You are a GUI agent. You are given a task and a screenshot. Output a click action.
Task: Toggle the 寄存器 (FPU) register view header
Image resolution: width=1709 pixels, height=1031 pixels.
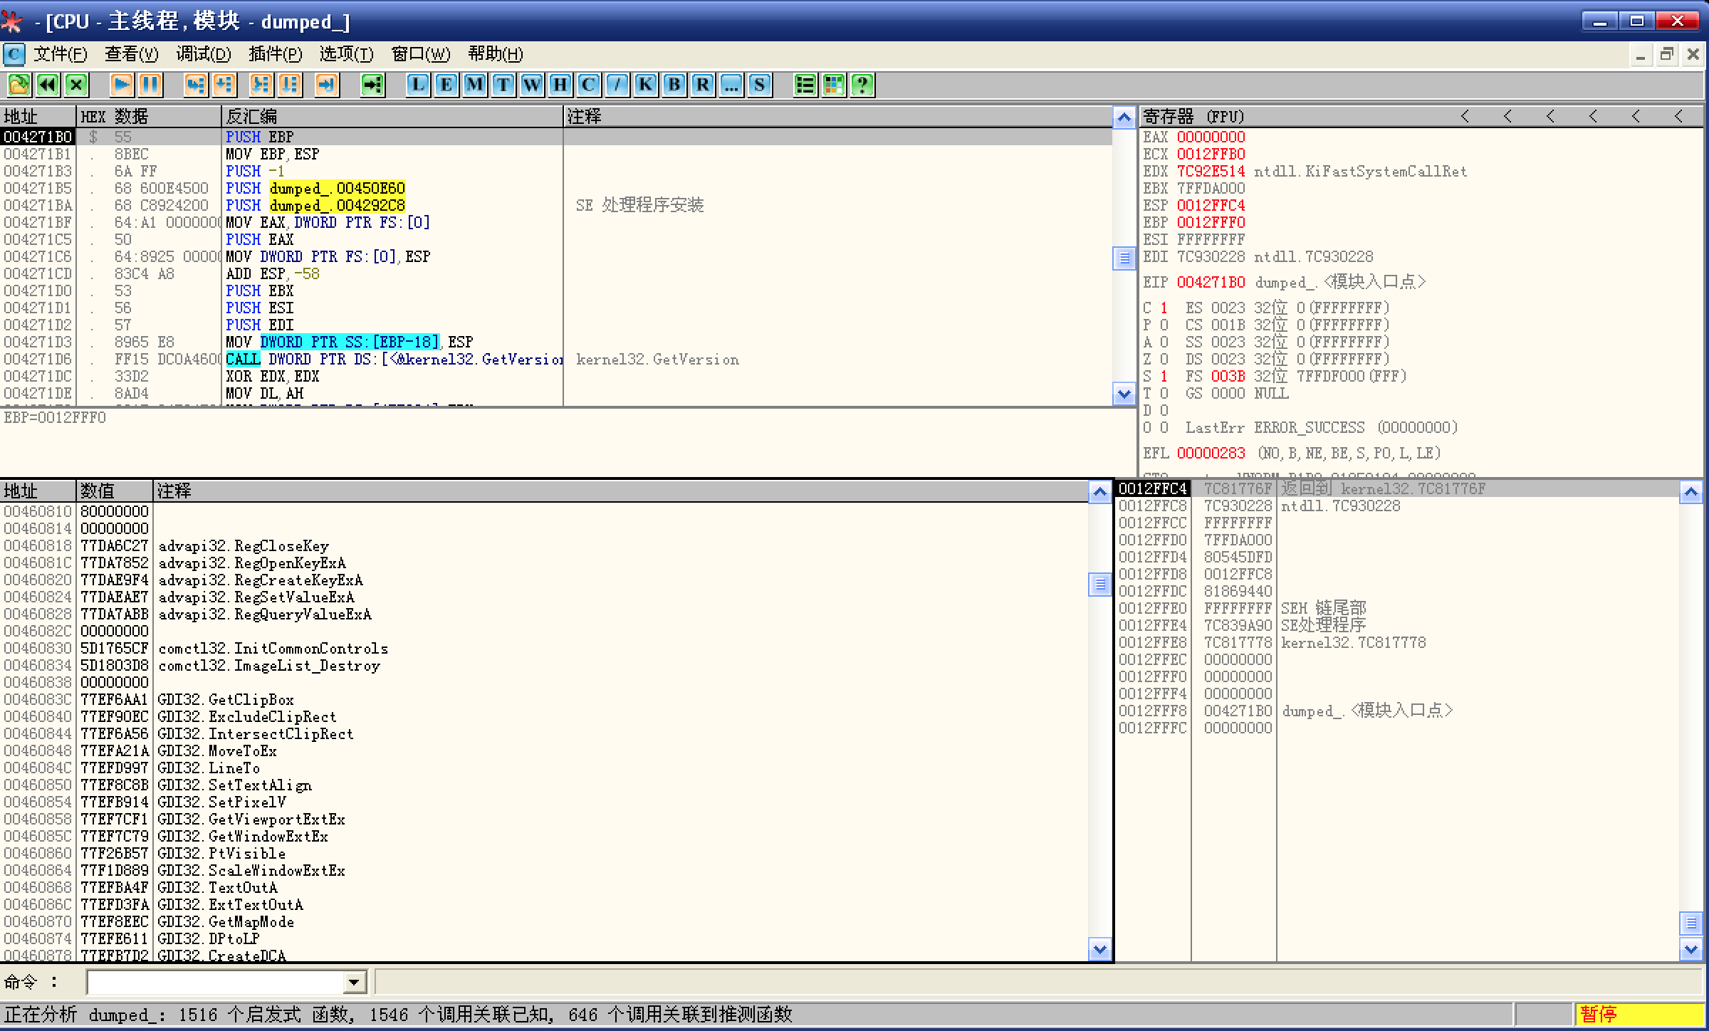1193,116
